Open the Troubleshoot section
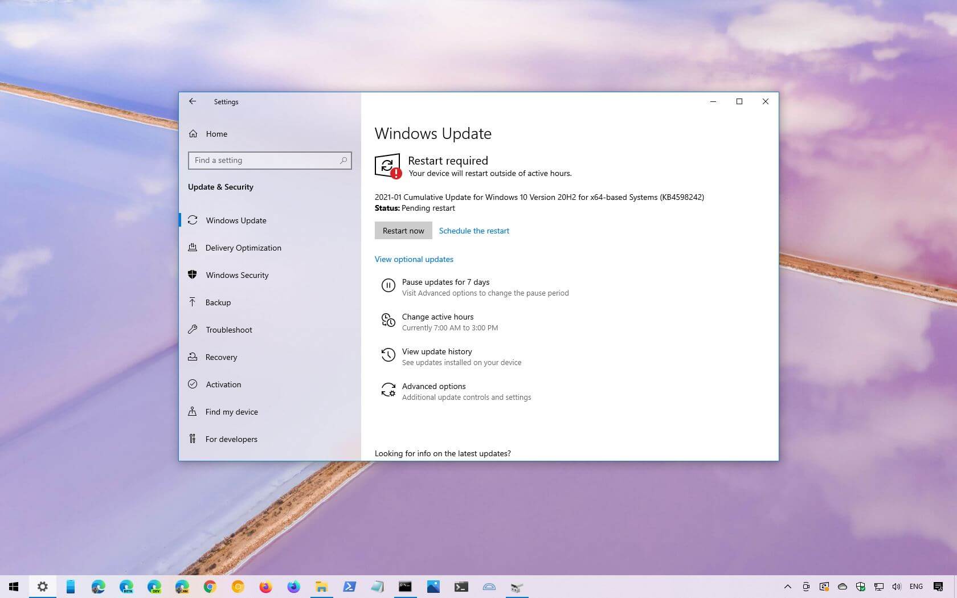The image size is (957, 598). click(x=229, y=330)
